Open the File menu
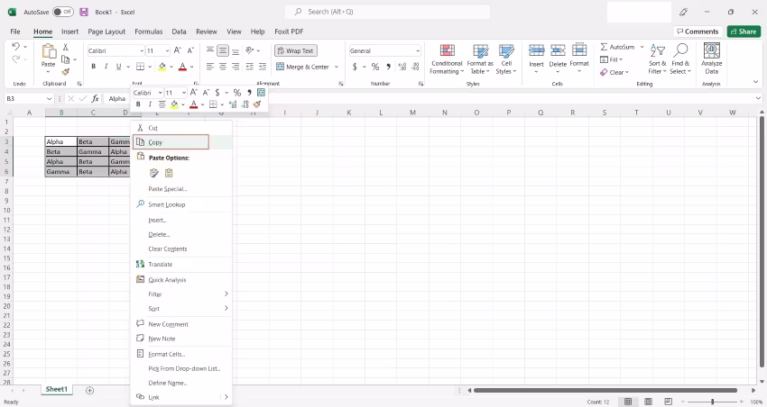The image size is (767, 407). (x=15, y=32)
